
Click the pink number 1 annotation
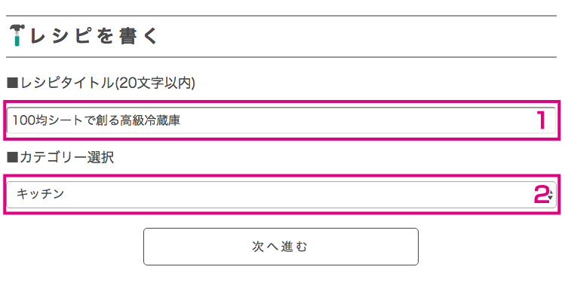pyautogui.click(x=541, y=120)
